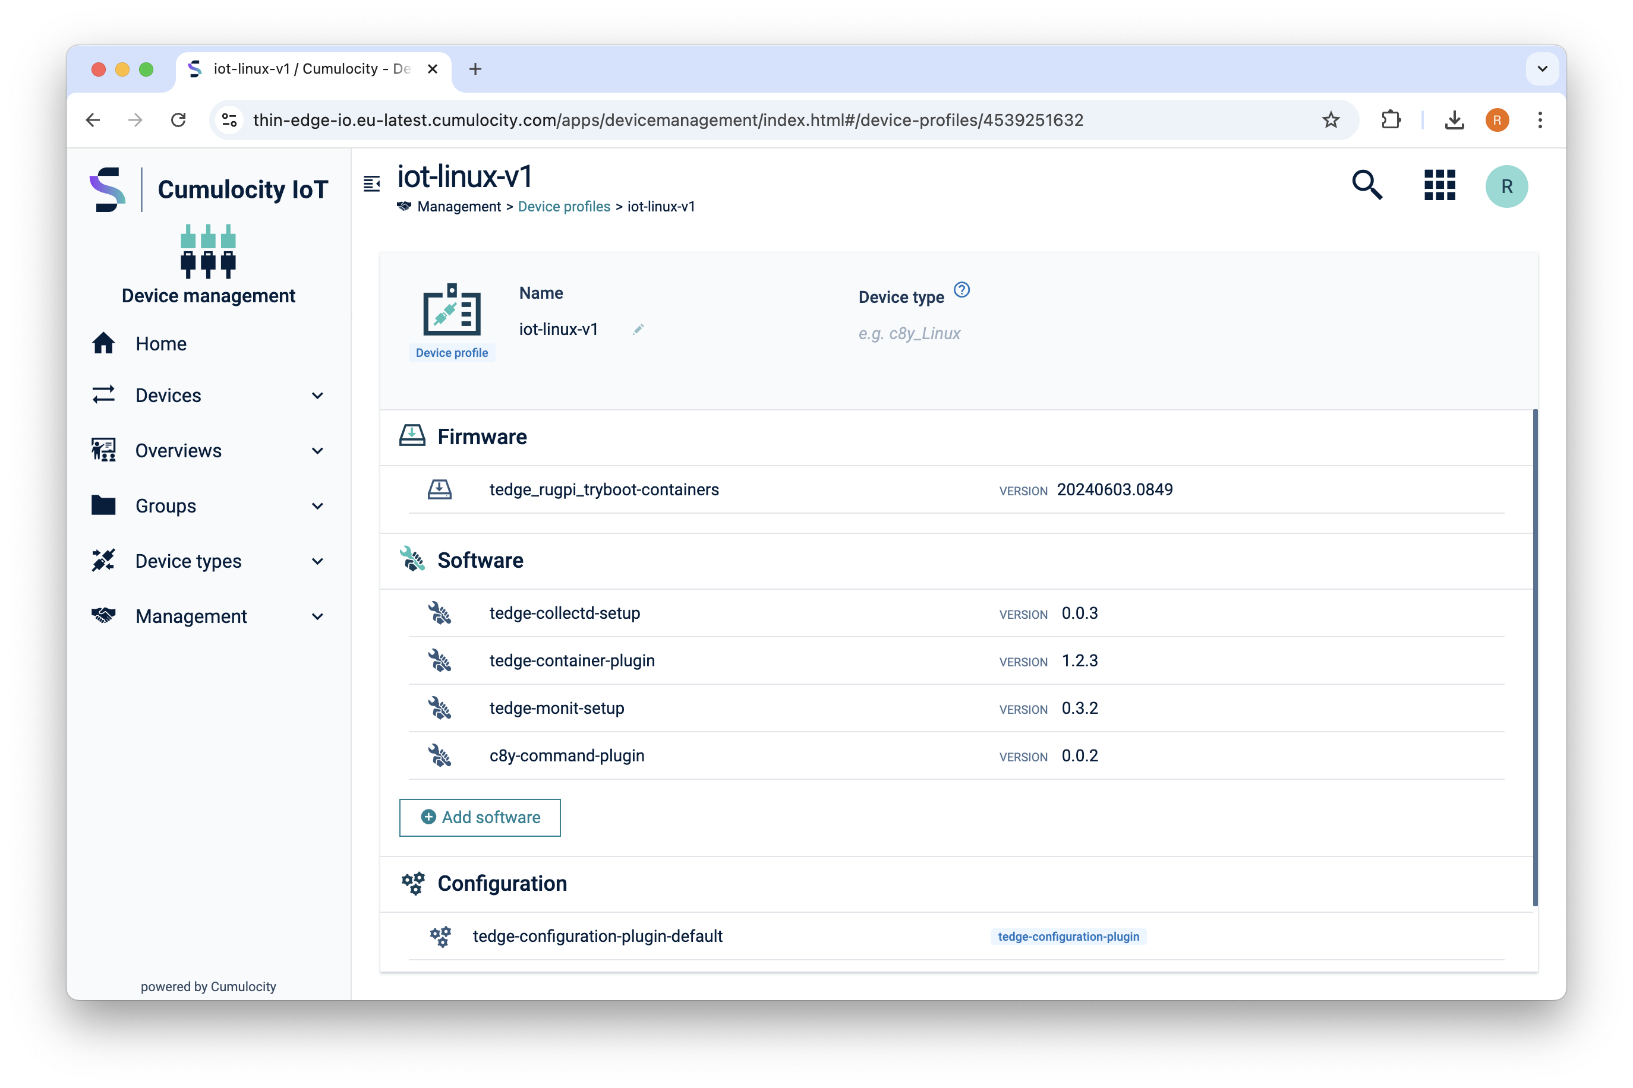
Task: Expand the Device types chevron
Action: pos(318,561)
